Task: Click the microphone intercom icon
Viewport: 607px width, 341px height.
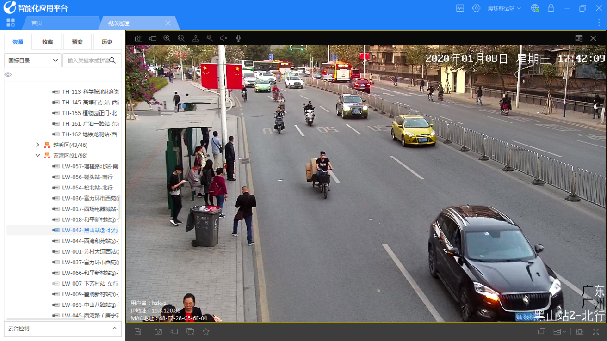Action: (x=238, y=38)
